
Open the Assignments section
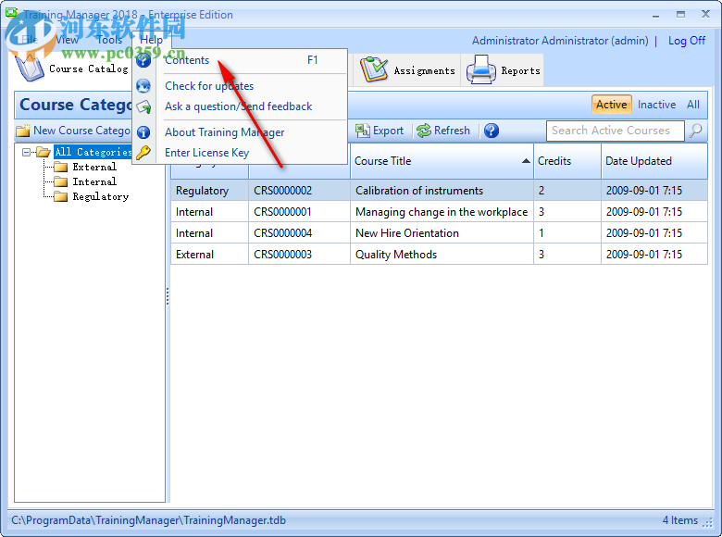click(407, 70)
